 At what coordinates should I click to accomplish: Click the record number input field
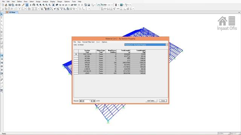(87, 101)
